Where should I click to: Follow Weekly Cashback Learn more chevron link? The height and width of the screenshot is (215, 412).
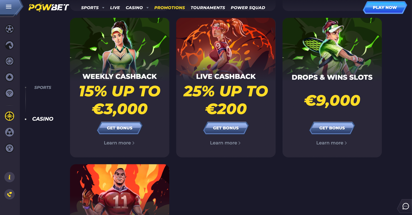119,143
